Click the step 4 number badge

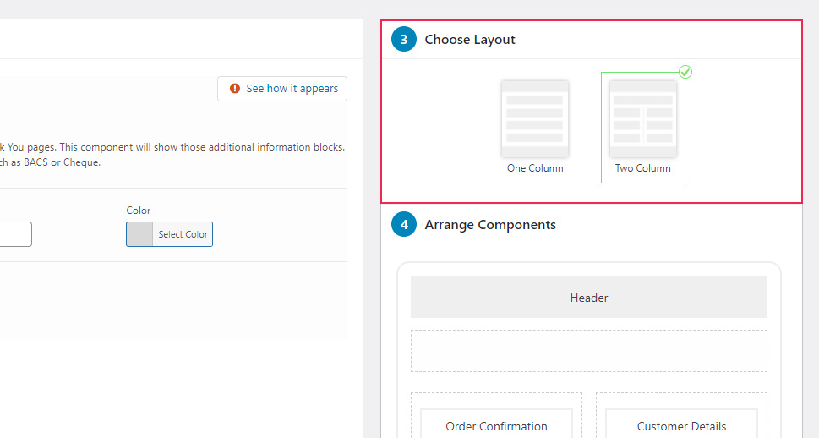coord(404,225)
